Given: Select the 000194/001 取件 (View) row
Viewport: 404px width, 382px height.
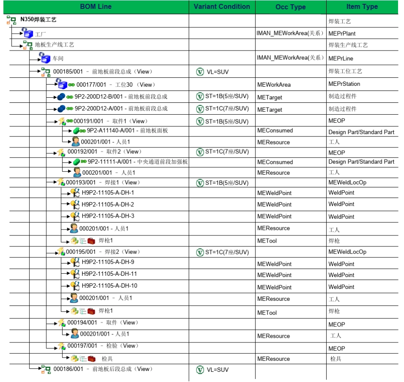Looking at the screenshot, I should (x=204, y=324).
